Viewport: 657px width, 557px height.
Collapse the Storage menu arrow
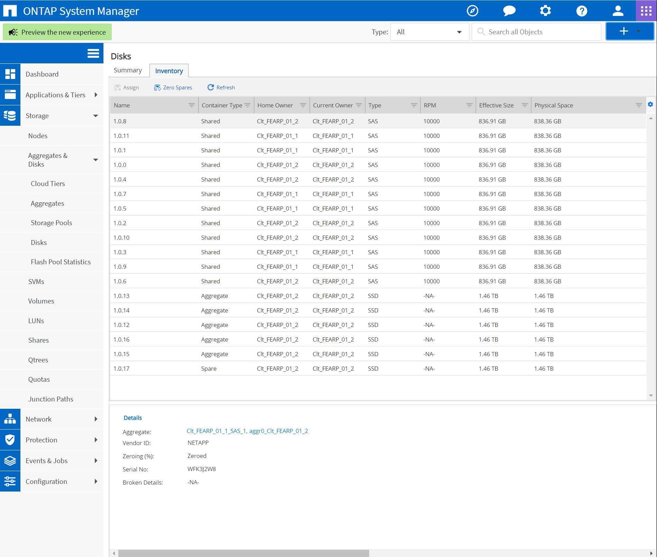[x=96, y=116]
